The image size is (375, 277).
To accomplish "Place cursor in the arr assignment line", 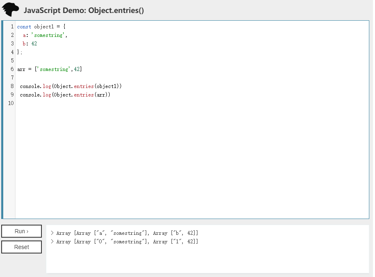I will pyautogui.click(x=49, y=69).
